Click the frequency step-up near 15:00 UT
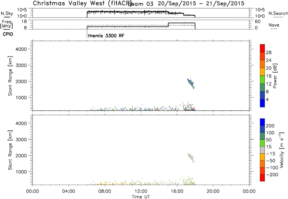Image resolution: width=288 pixels, height=199 pixels. (168, 25)
